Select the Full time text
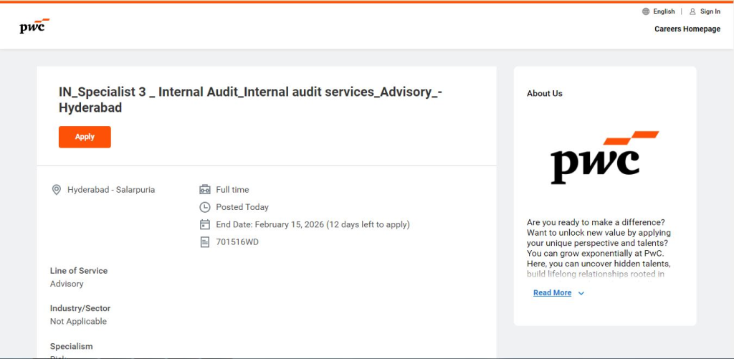Viewport: 734px width, 359px height. (x=232, y=190)
